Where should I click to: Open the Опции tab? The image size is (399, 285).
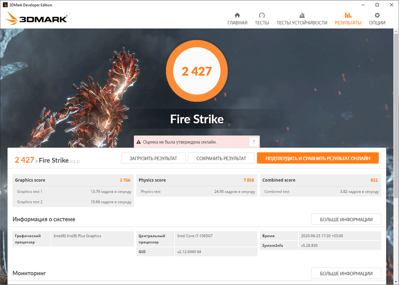377,19
